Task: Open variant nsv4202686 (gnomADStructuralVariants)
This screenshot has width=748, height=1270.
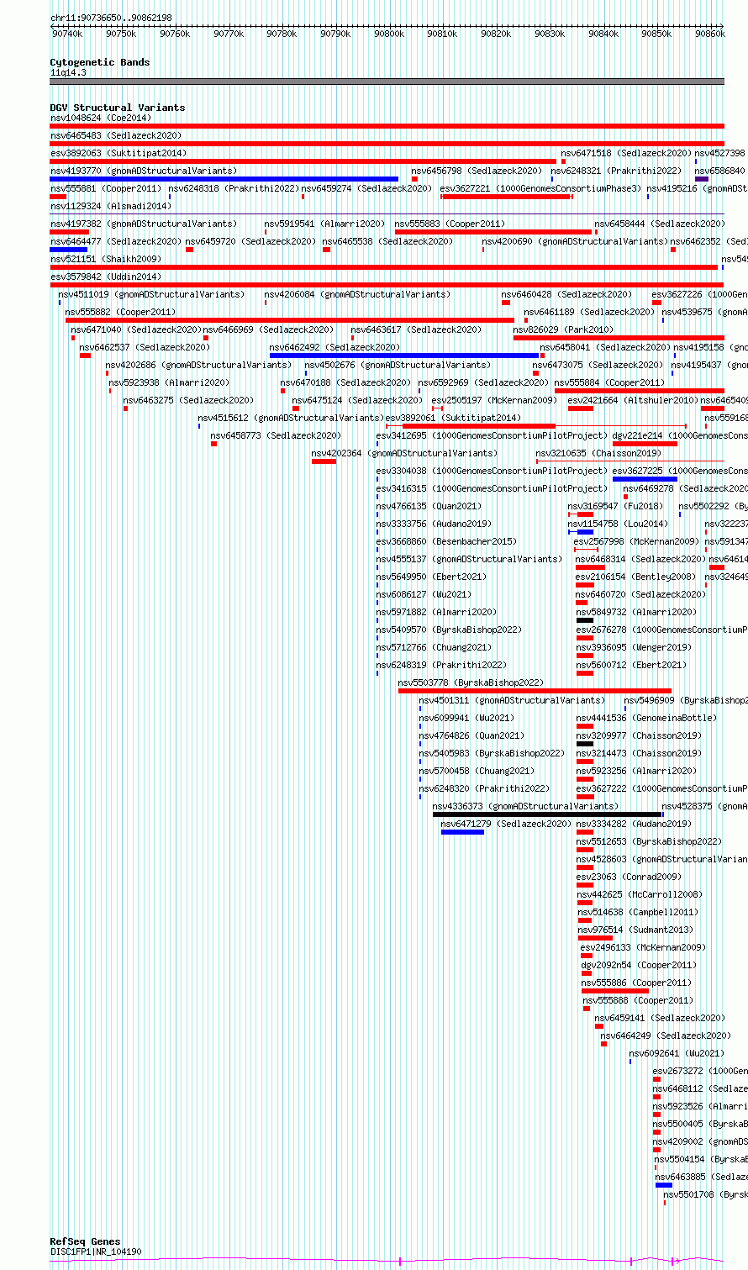Action: pyautogui.click(x=199, y=365)
